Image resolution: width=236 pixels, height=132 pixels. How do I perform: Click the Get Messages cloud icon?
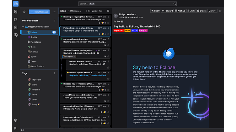24,12
